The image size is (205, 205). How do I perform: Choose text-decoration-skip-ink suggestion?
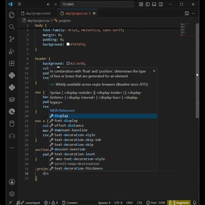103,140
